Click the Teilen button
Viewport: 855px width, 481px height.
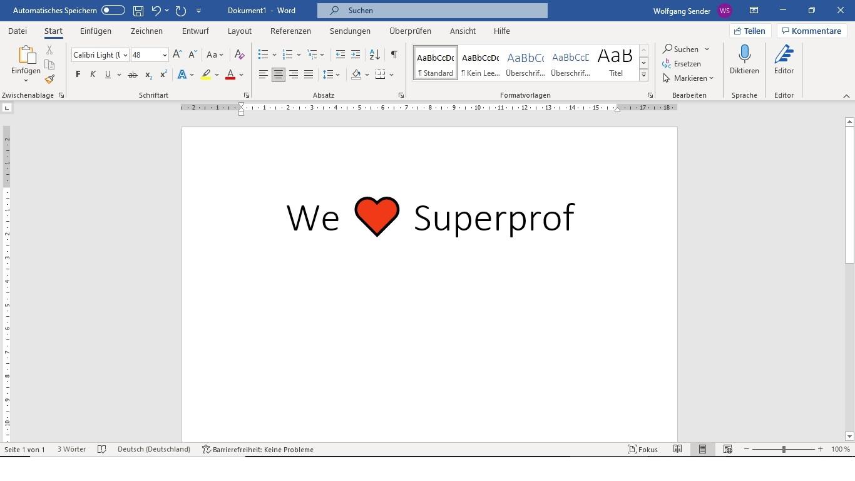[x=750, y=31]
